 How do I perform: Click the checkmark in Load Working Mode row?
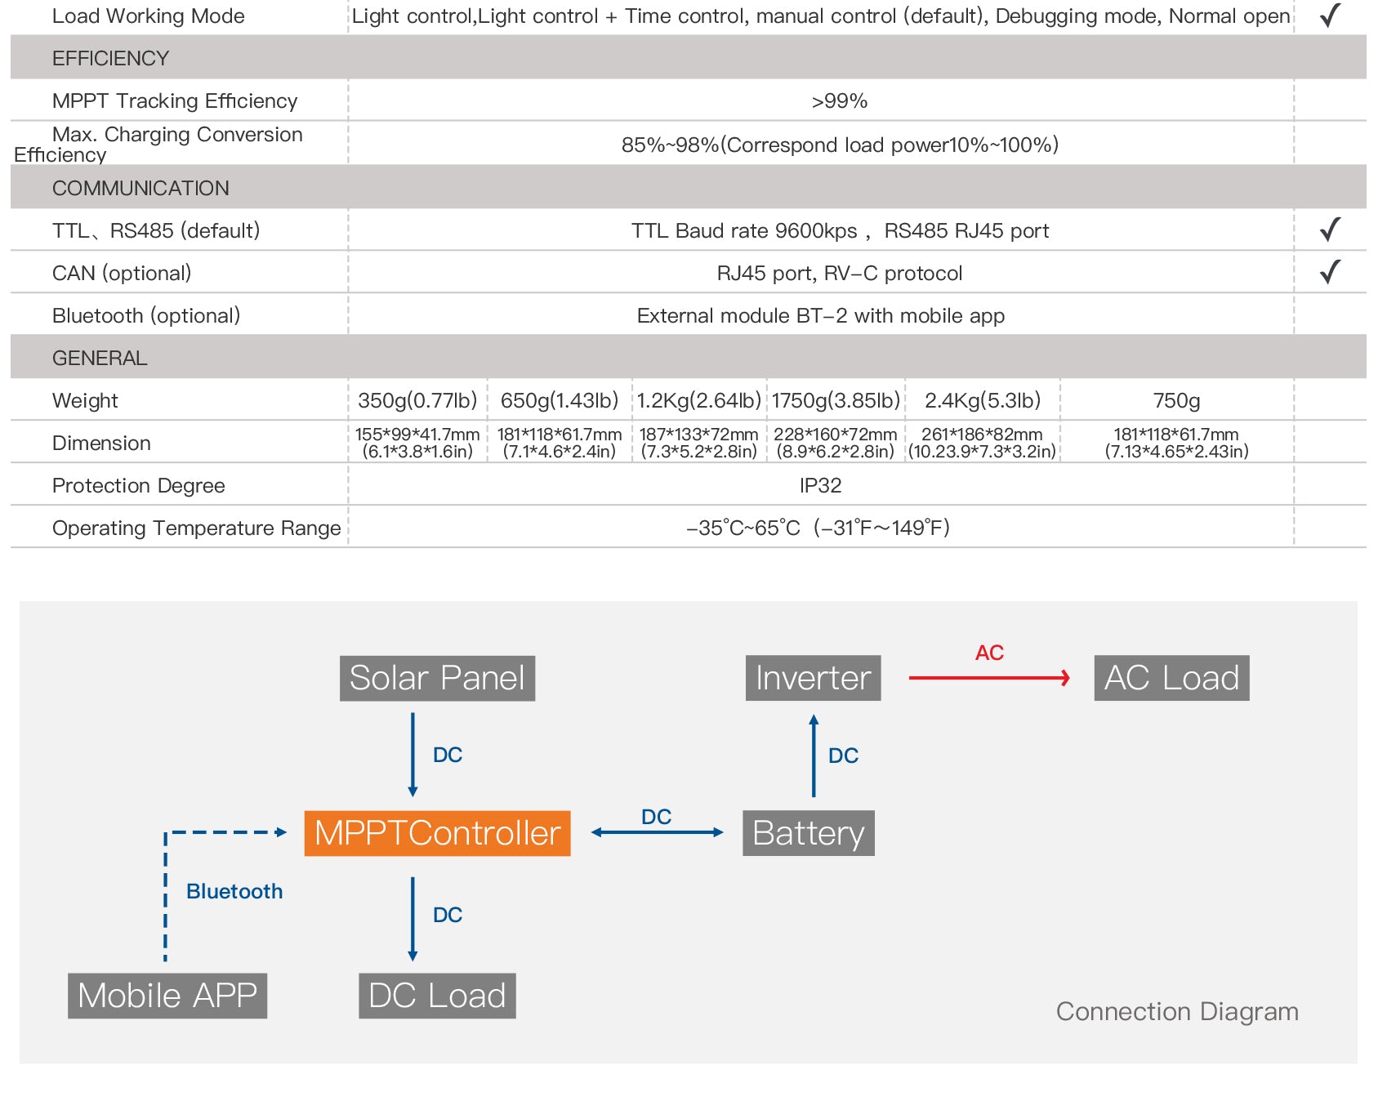1330,16
